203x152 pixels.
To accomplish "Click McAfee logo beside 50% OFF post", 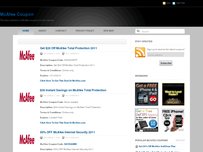I will [27, 139].
